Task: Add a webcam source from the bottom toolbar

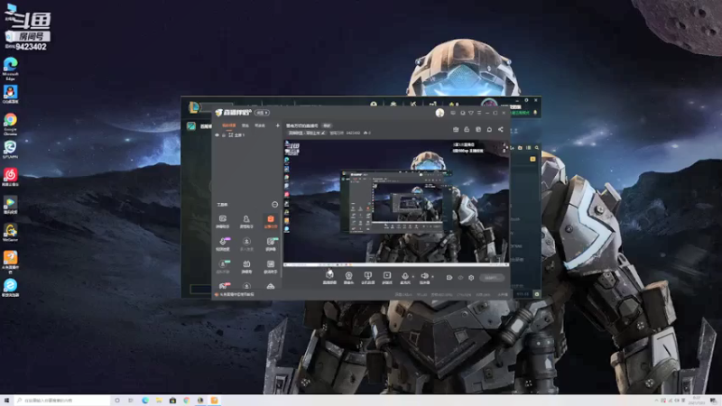Action: (348, 277)
